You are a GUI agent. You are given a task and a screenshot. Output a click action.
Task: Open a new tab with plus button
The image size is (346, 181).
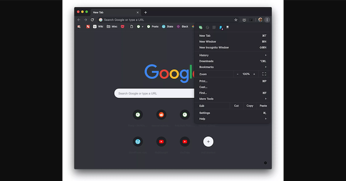point(146,12)
